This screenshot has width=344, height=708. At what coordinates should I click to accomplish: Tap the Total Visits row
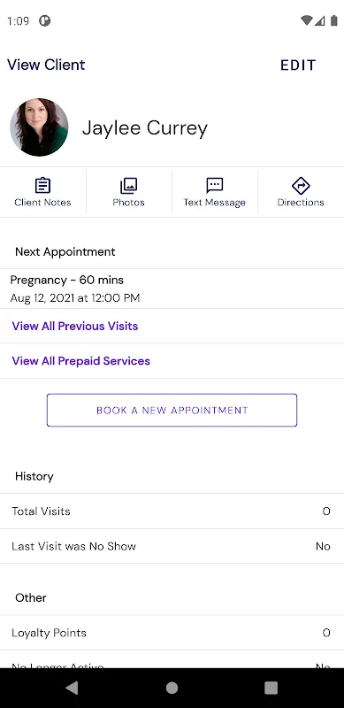pyautogui.click(x=172, y=512)
